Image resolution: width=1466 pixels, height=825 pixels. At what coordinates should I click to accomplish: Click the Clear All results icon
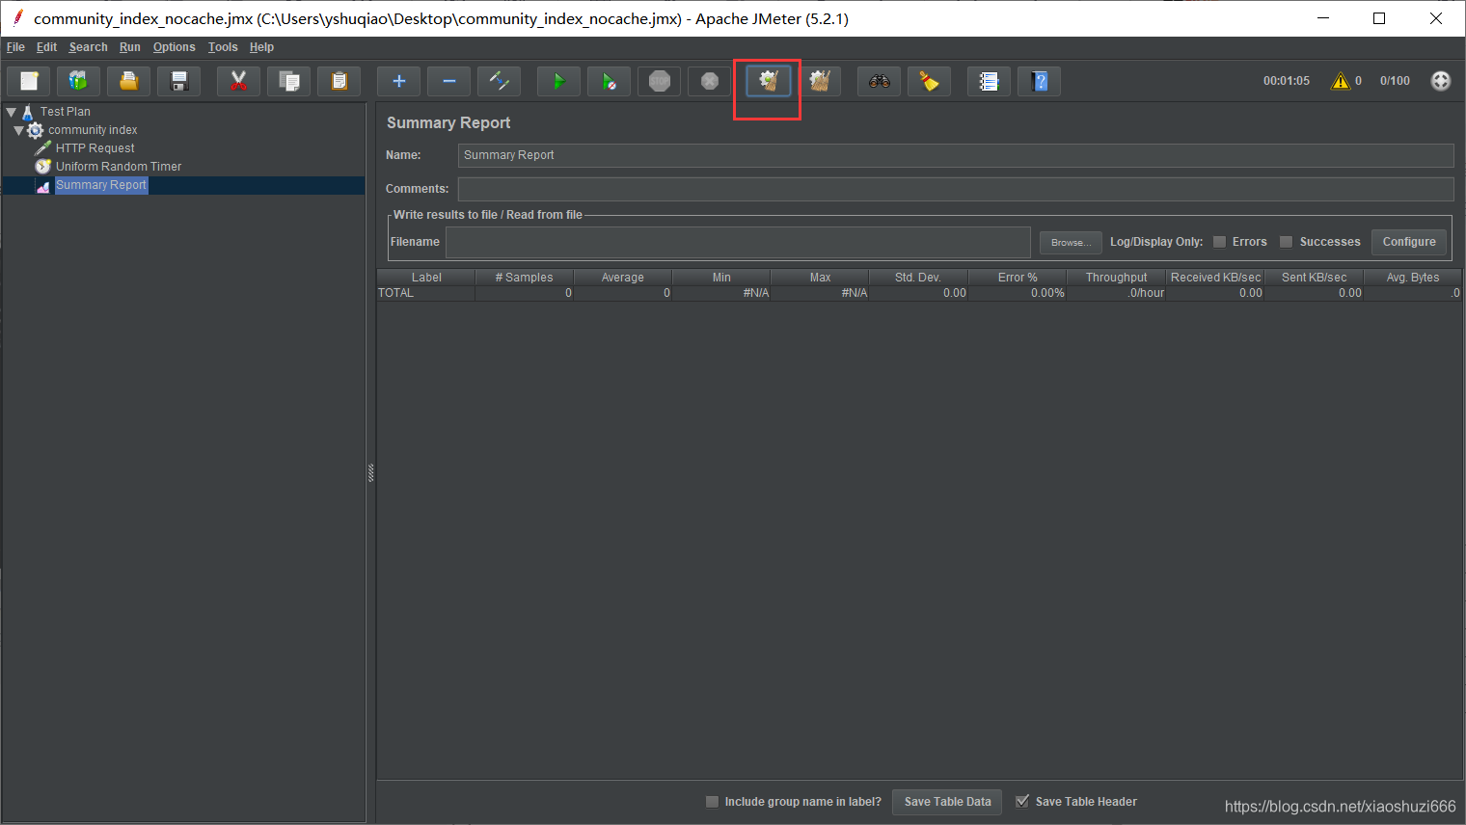pos(819,82)
